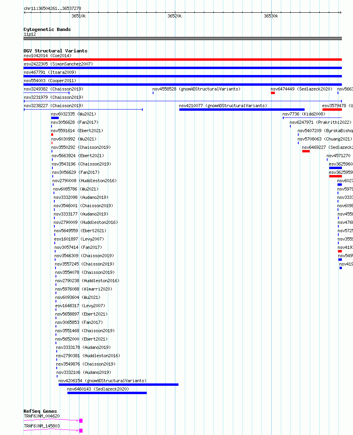Open nsv6093604 (Wu2021) label
This screenshot has height=435, width=353.
click(x=78, y=297)
